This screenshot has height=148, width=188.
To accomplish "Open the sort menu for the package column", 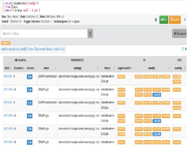I will coord(98,68).
